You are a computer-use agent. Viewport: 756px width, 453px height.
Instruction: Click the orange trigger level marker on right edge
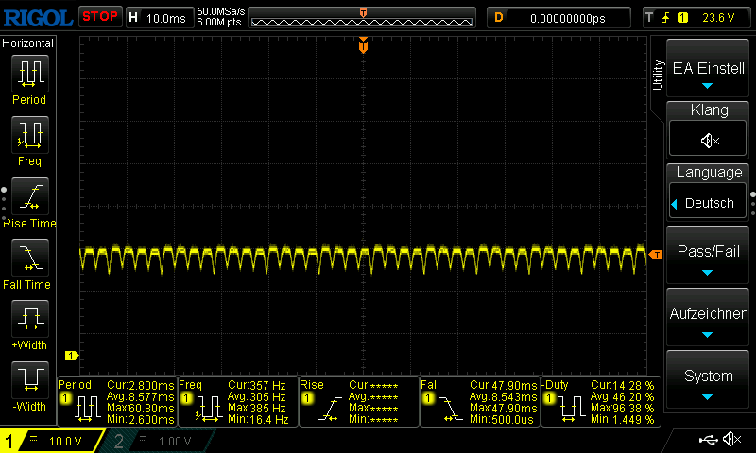655,253
